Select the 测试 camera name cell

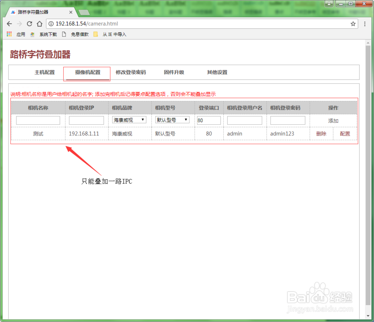click(x=38, y=134)
